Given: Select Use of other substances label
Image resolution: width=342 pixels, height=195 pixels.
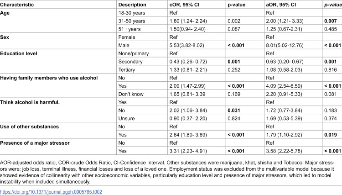Looking at the screenshot, I should (x=30, y=126).
